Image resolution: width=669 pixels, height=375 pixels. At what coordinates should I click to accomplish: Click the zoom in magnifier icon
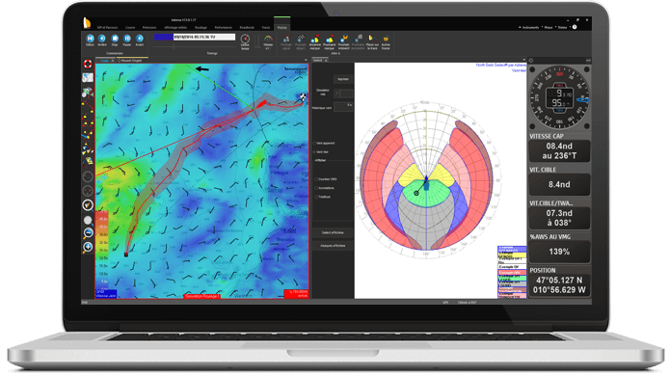pos(88,247)
